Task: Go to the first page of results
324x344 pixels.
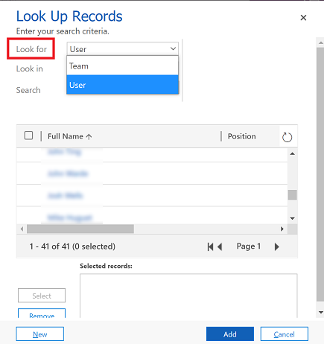Action: 210,246
